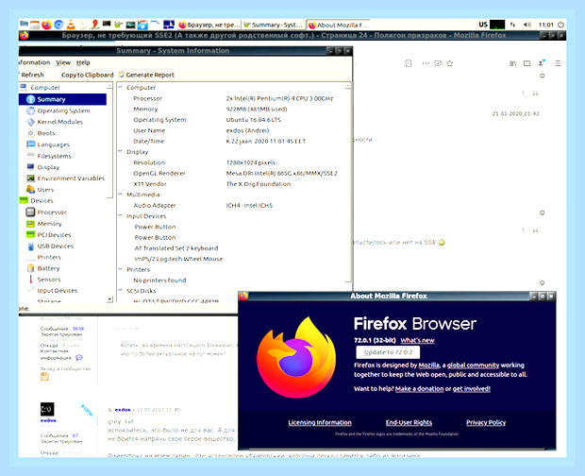The image size is (585, 476).
Task: Click the sidebar scrollbar down arrow
Action: [x=109, y=299]
